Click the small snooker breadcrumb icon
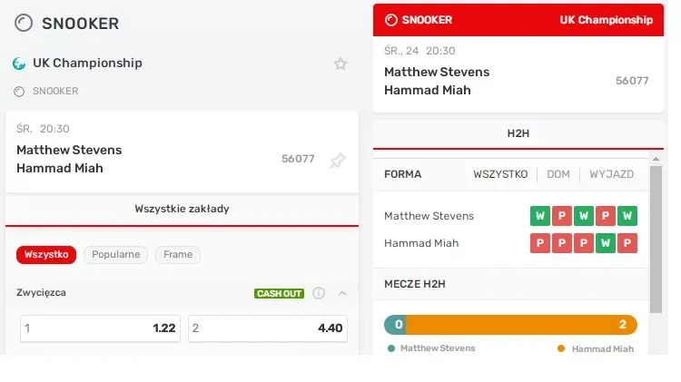 [x=19, y=91]
